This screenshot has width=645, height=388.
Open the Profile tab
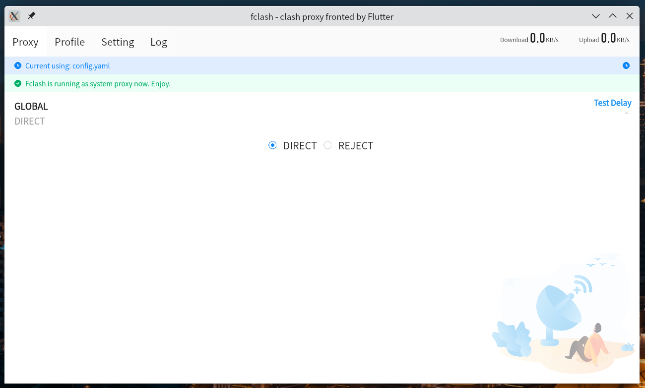[69, 42]
